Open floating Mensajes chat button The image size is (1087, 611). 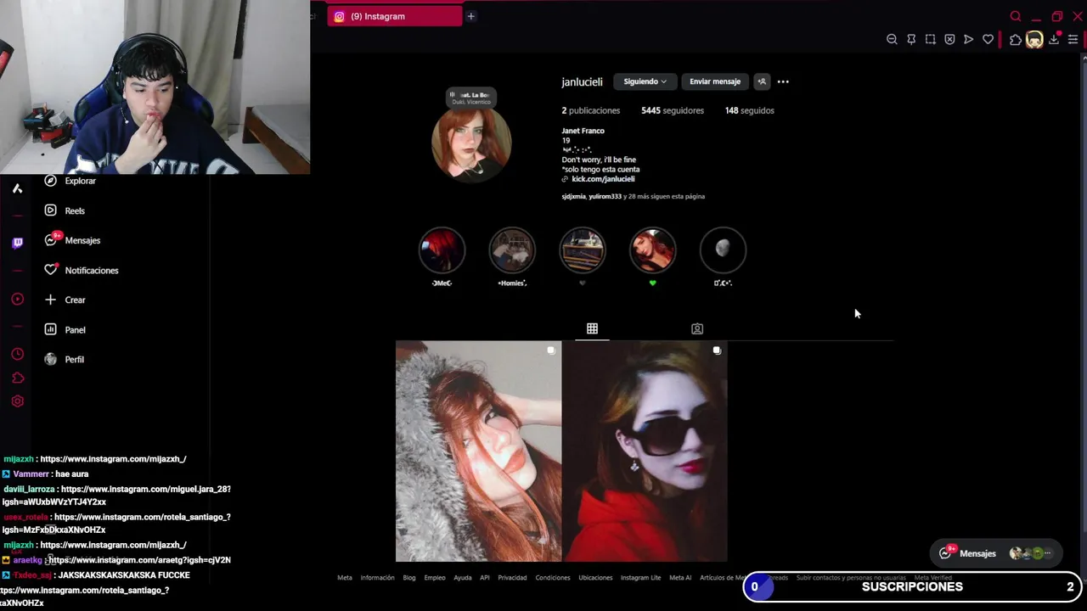995,553
